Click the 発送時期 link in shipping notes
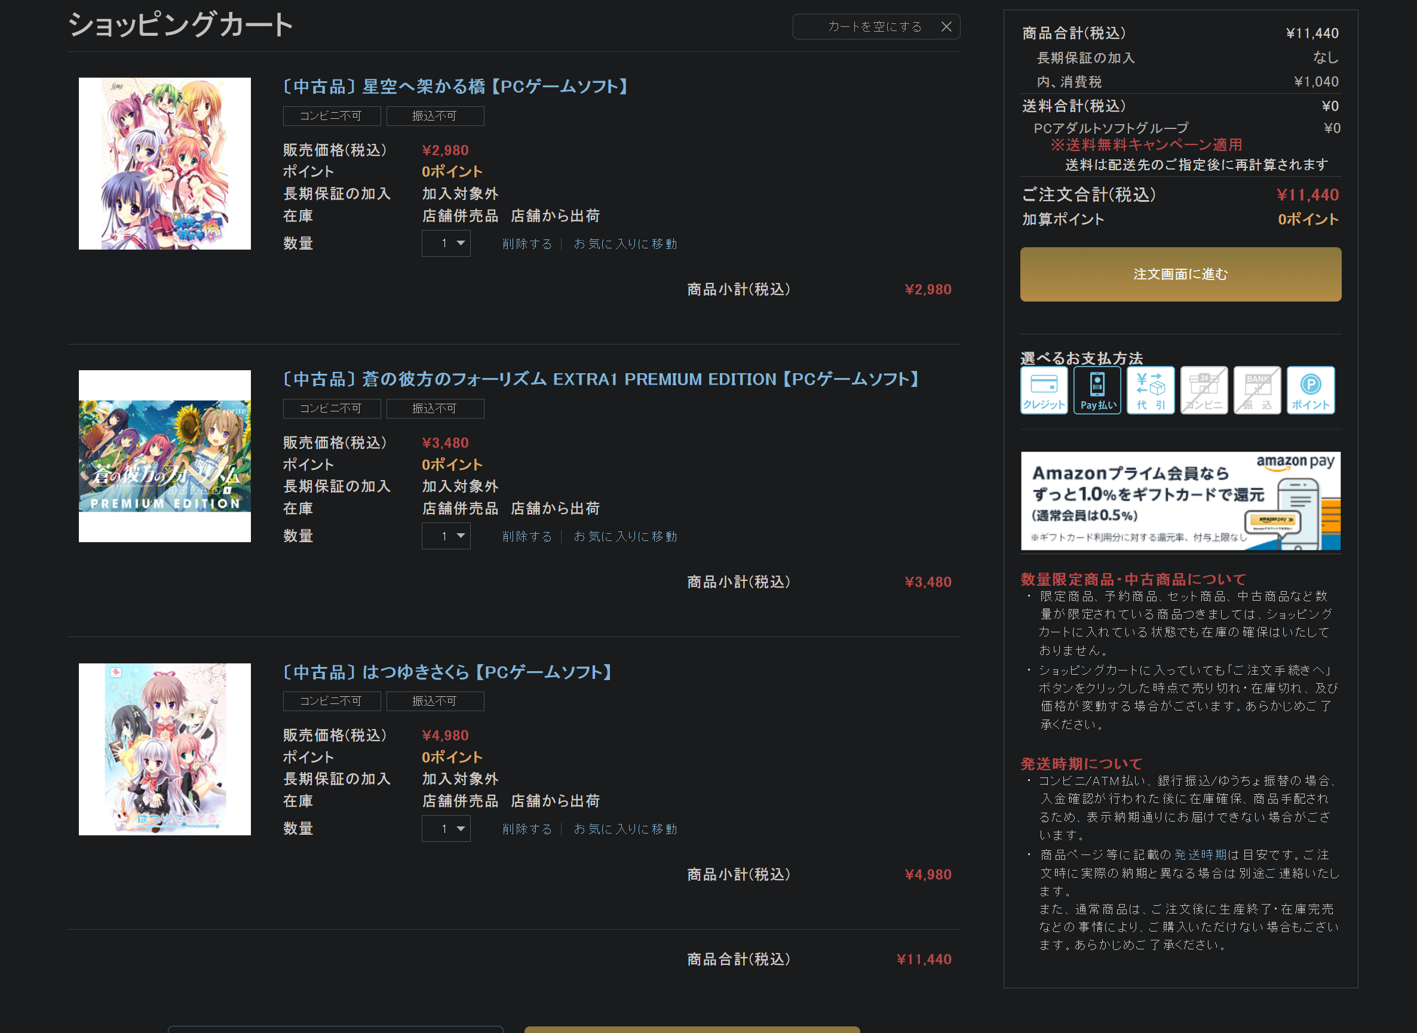The height and width of the screenshot is (1033, 1417). click(x=1200, y=854)
